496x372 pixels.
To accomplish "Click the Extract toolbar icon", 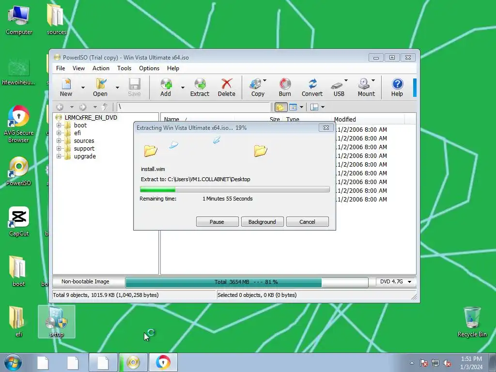I will coord(200,87).
